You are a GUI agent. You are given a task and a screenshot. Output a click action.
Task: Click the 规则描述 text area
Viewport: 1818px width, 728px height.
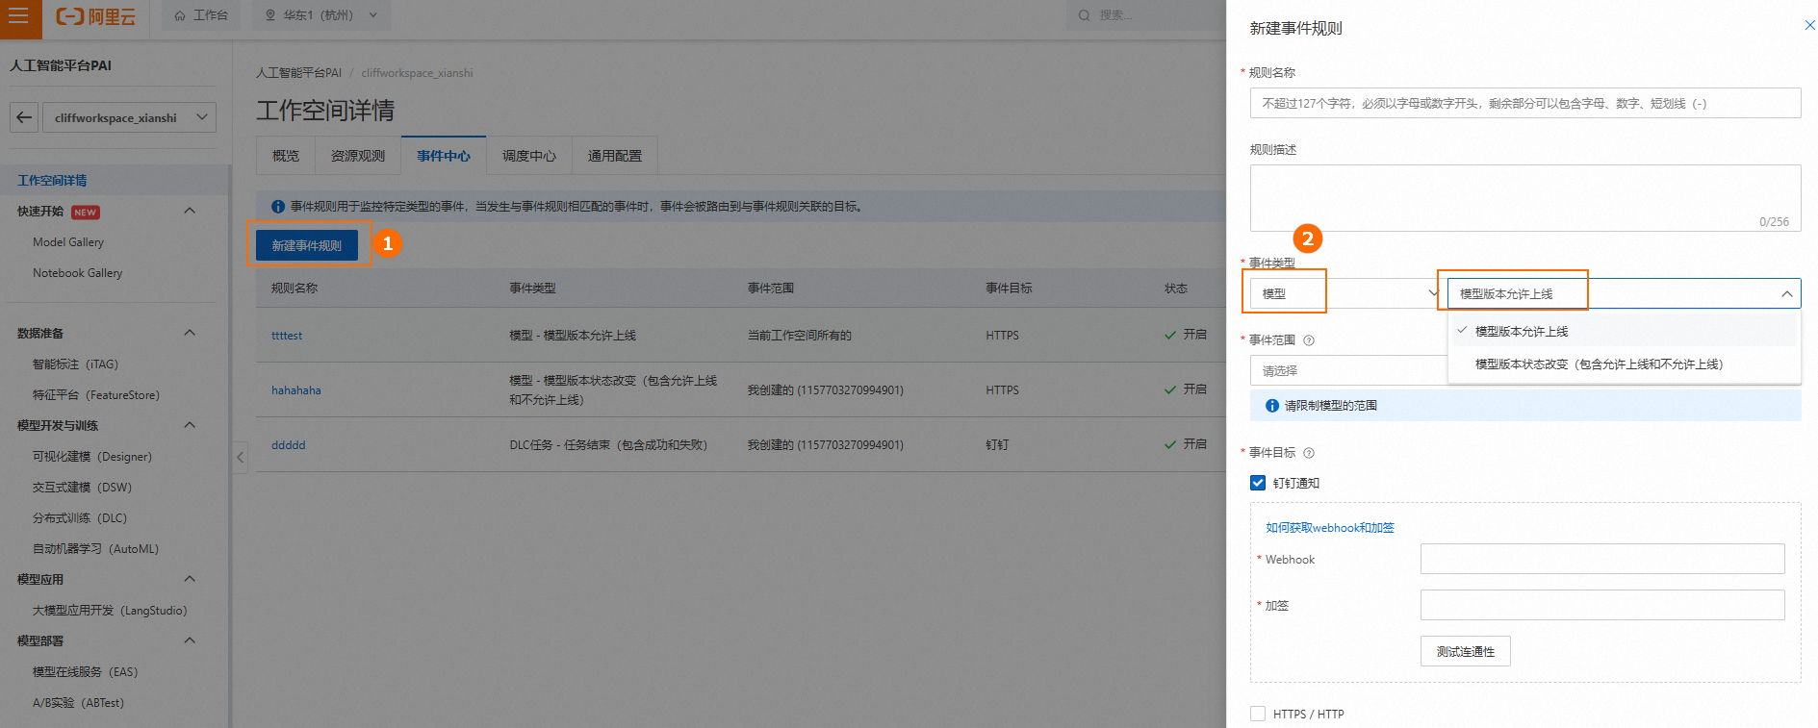[x=1525, y=198]
